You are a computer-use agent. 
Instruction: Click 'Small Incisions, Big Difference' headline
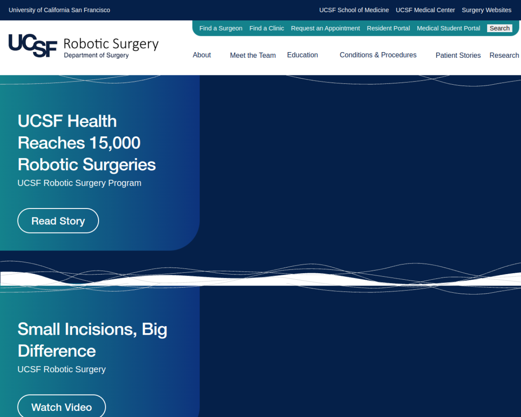(92, 340)
